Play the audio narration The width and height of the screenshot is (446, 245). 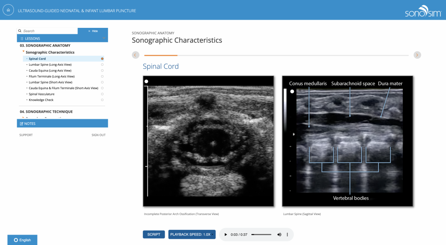226,235
